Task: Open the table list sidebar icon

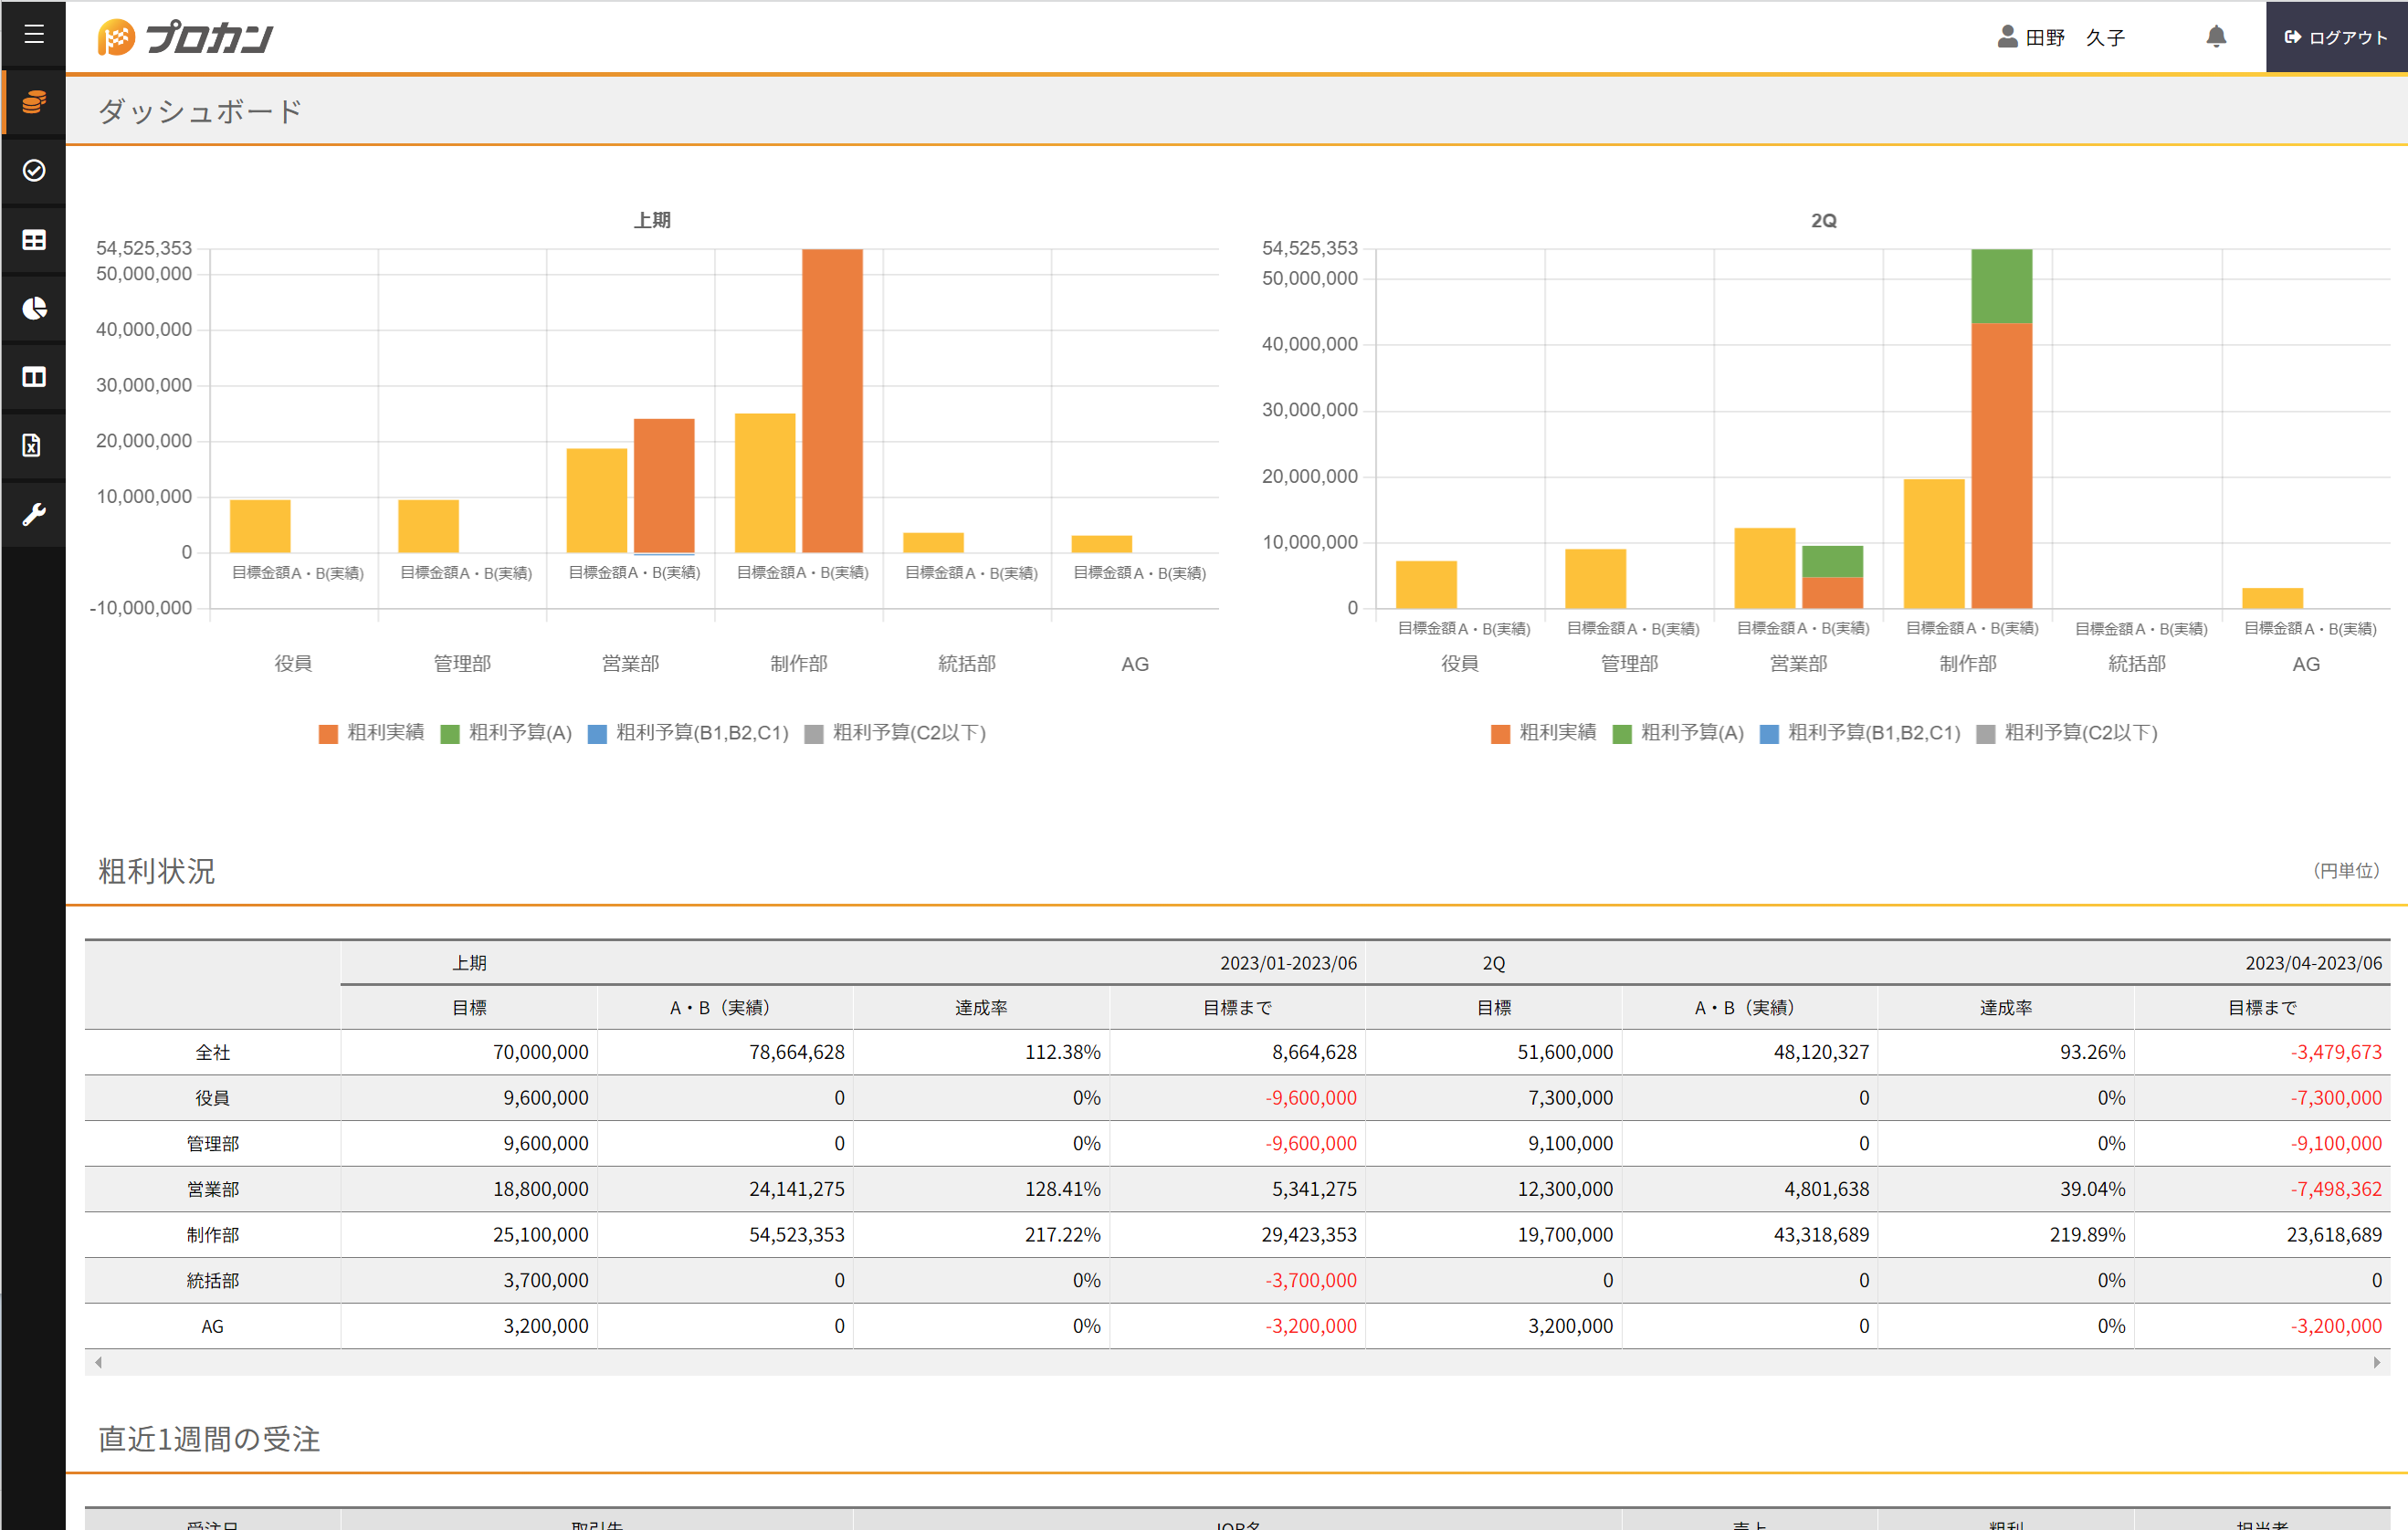Action: pos(34,240)
